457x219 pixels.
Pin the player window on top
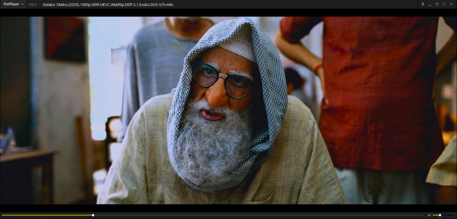(423, 4)
